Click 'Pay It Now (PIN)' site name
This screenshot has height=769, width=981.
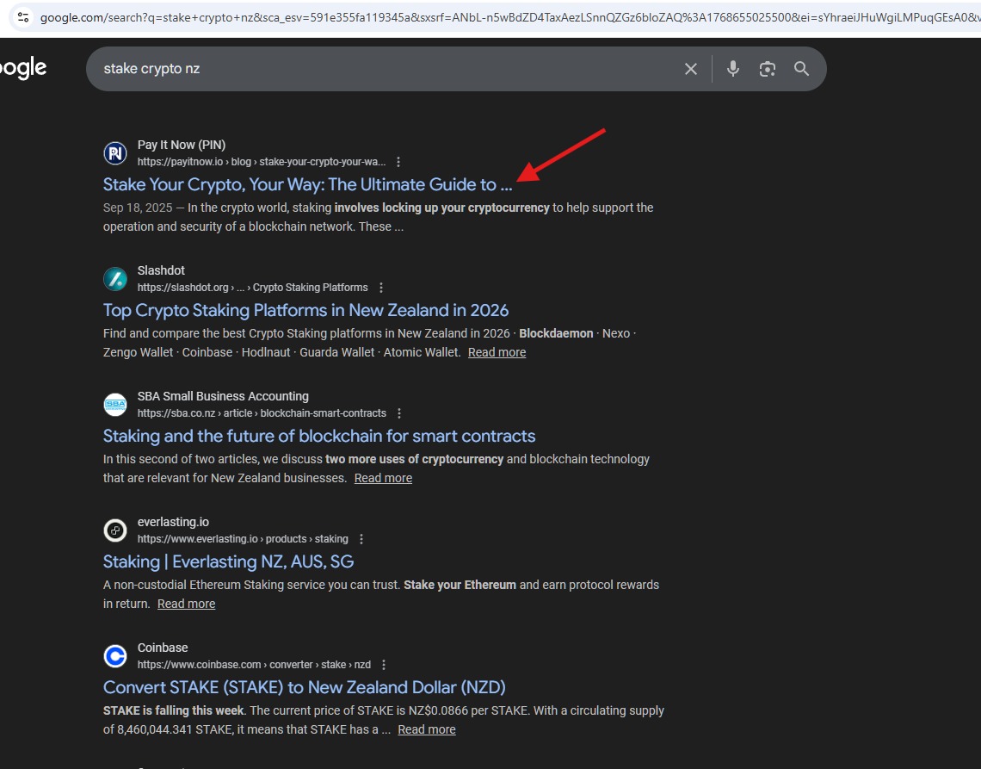click(182, 146)
